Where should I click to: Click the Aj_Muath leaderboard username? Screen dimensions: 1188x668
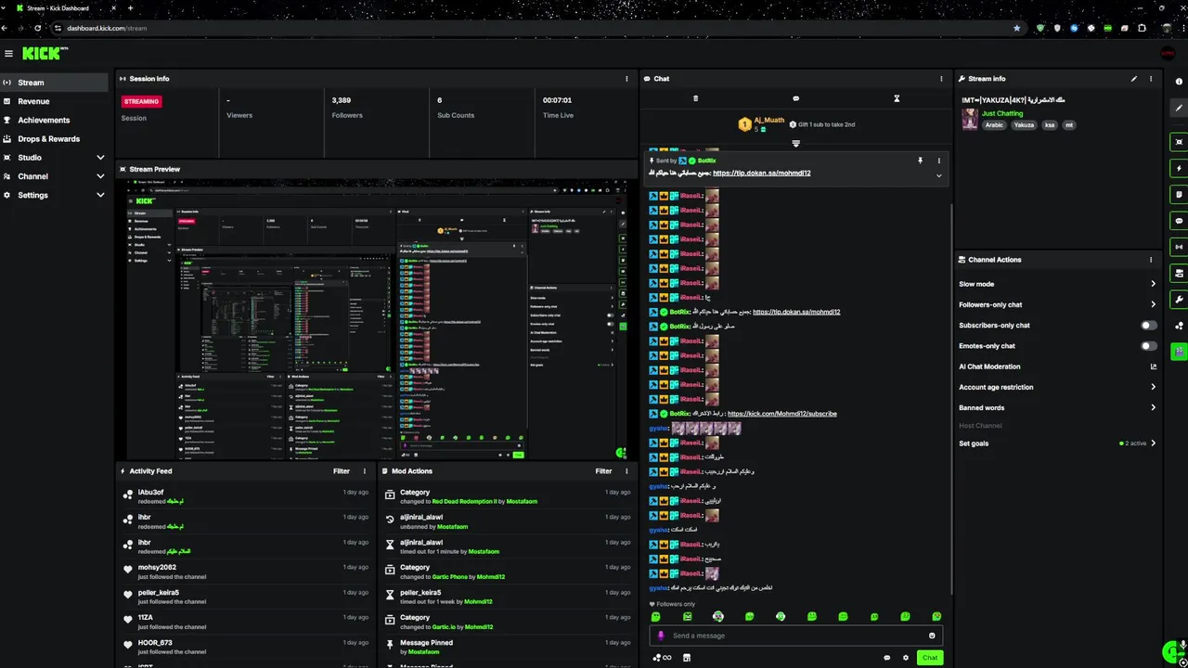(x=769, y=121)
